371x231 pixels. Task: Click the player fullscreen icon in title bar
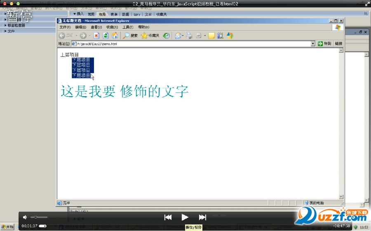(367, 4)
